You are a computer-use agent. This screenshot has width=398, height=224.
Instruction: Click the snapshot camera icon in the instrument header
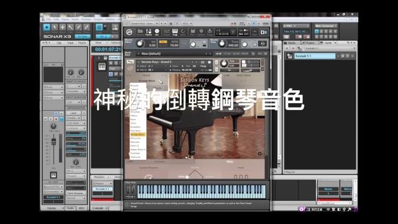tap(203, 62)
